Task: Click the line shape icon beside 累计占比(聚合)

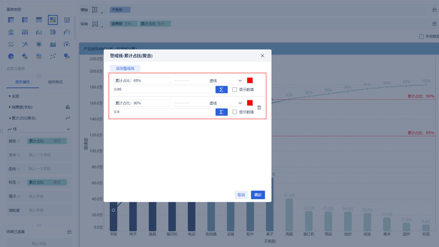Action: (x=68, y=118)
